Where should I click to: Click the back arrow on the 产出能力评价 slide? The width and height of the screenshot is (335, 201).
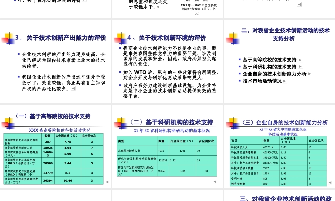pos(74,89)
